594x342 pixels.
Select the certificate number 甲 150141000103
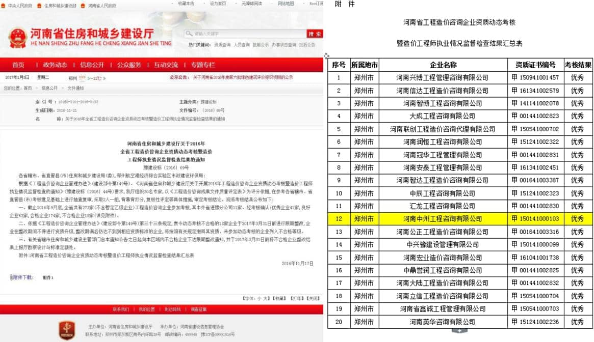[x=535, y=219]
